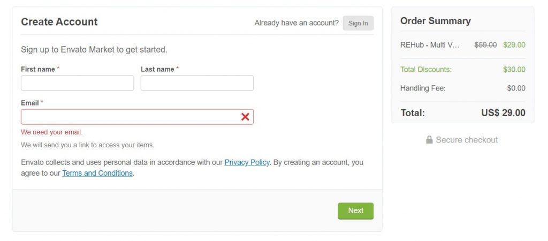Open the Terms and Conditions link

click(97, 173)
